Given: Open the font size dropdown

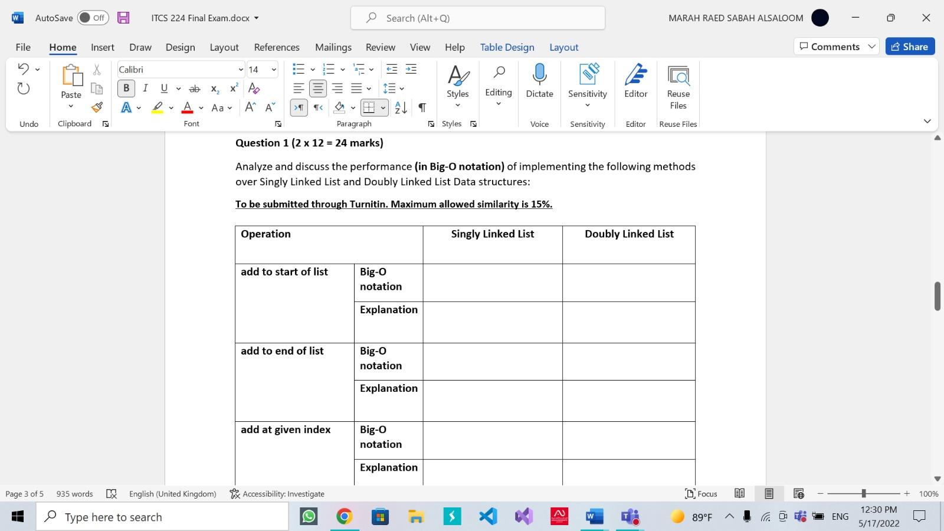Looking at the screenshot, I should (274, 70).
